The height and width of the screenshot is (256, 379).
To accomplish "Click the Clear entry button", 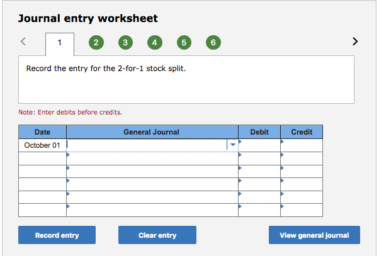I will [x=157, y=235].
